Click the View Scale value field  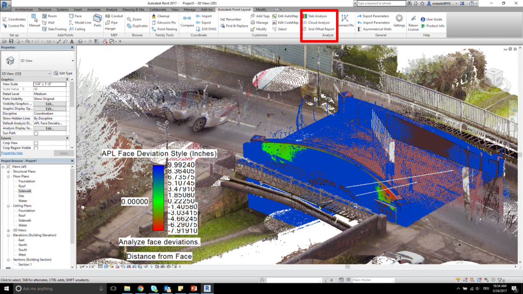[50, 84]
